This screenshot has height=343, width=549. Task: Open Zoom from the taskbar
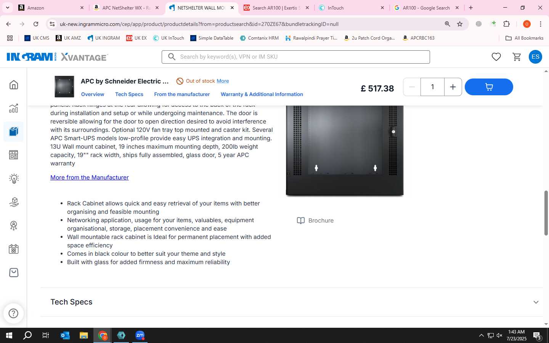click(x=140, y=335)
